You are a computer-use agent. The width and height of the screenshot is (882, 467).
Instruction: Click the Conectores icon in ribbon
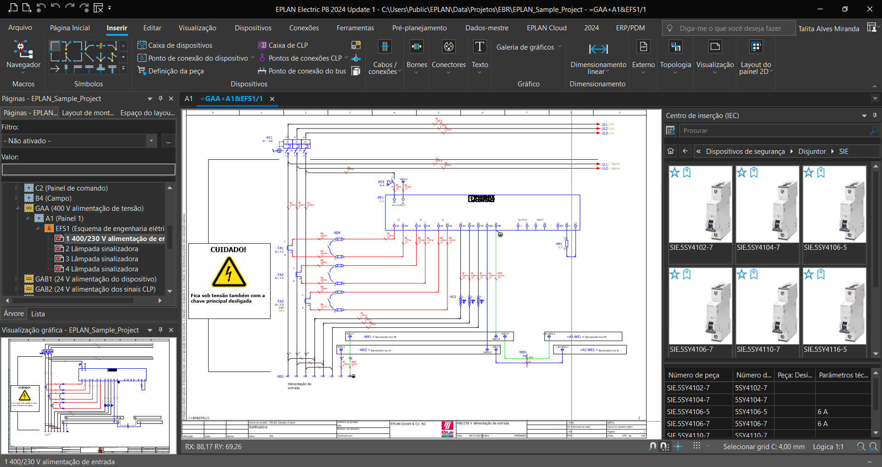(x=448, y=47)
